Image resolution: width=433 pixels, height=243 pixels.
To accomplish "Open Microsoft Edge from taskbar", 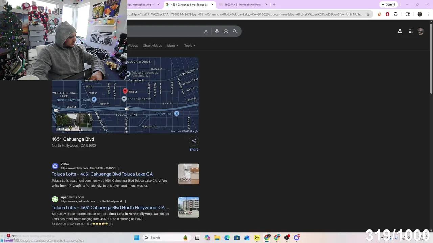I will [x=227, y=238].
